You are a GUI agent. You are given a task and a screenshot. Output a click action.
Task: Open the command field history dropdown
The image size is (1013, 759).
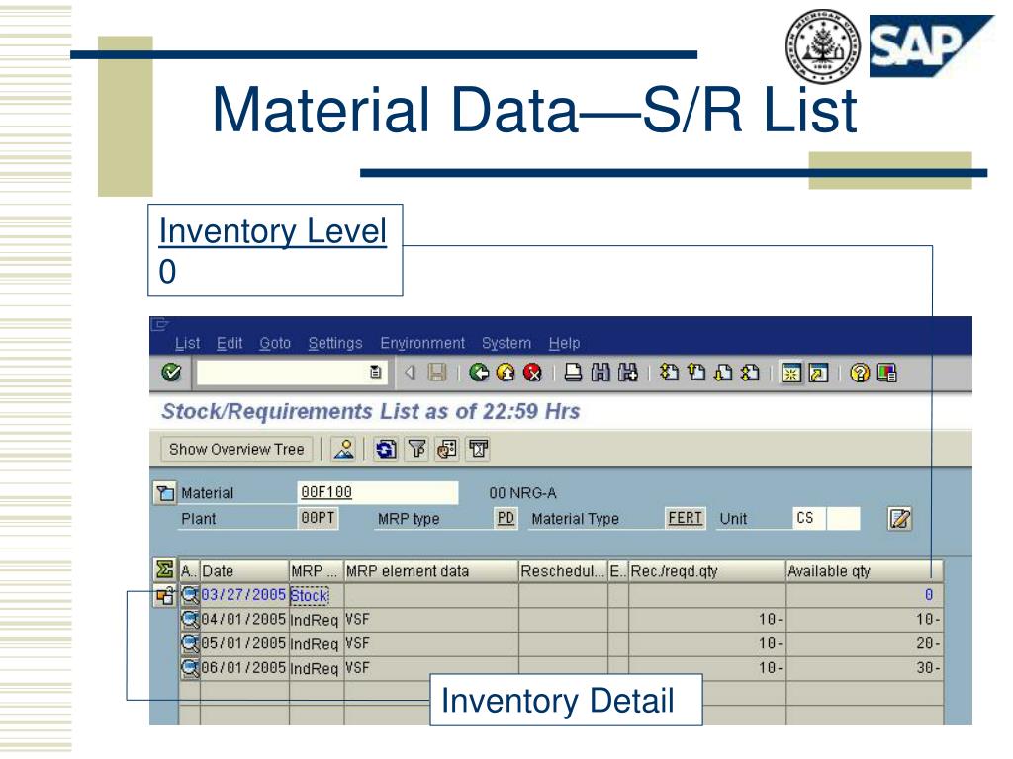376,373
